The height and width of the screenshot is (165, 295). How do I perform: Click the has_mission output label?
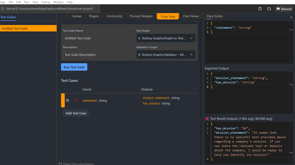pos(152,103)
